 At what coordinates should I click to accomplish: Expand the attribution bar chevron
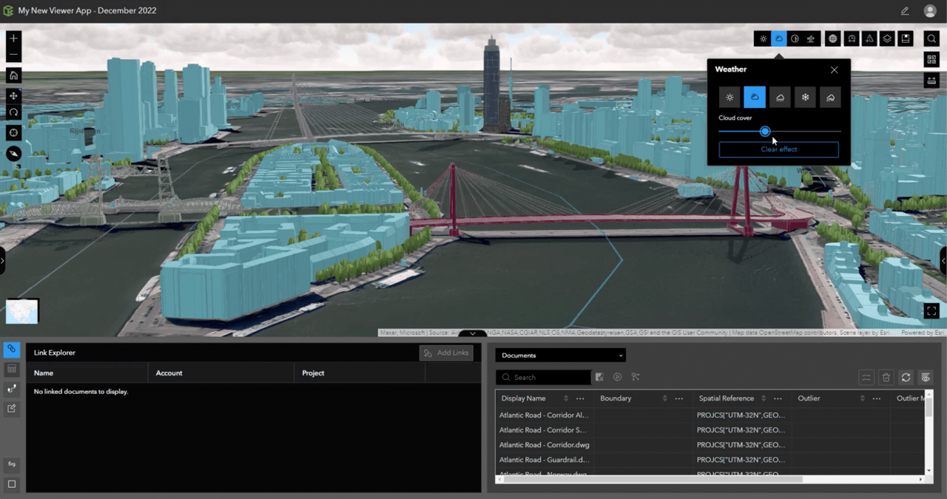[472, 334]
